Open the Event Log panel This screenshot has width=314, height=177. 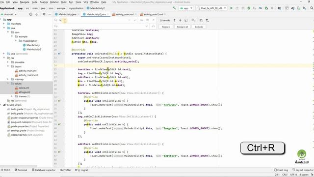click(x=281, y=170)
